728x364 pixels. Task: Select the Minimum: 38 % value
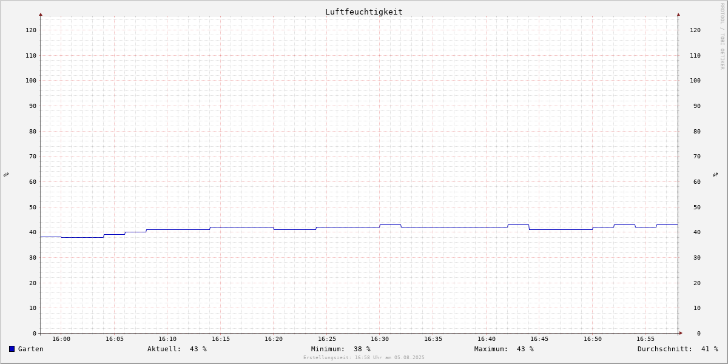point(341,349)
